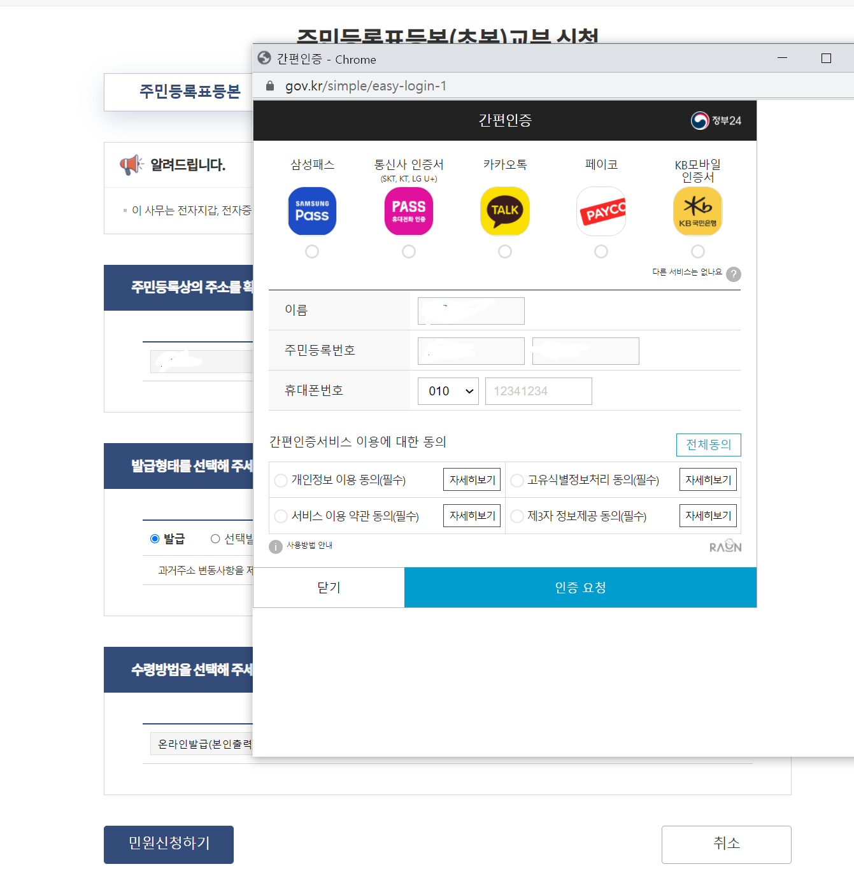This screenshot has height=876, width=854.
Task: Click the 닫기 button
Action: pos(329,588)
